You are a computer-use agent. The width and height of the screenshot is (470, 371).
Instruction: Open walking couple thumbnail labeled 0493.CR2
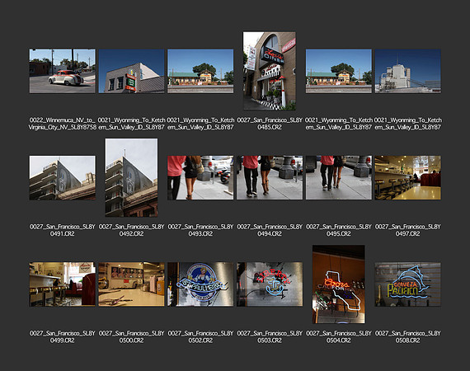point(200,178)
